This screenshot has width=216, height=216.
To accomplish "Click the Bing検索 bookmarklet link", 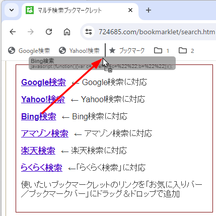I will coord(39,116).
